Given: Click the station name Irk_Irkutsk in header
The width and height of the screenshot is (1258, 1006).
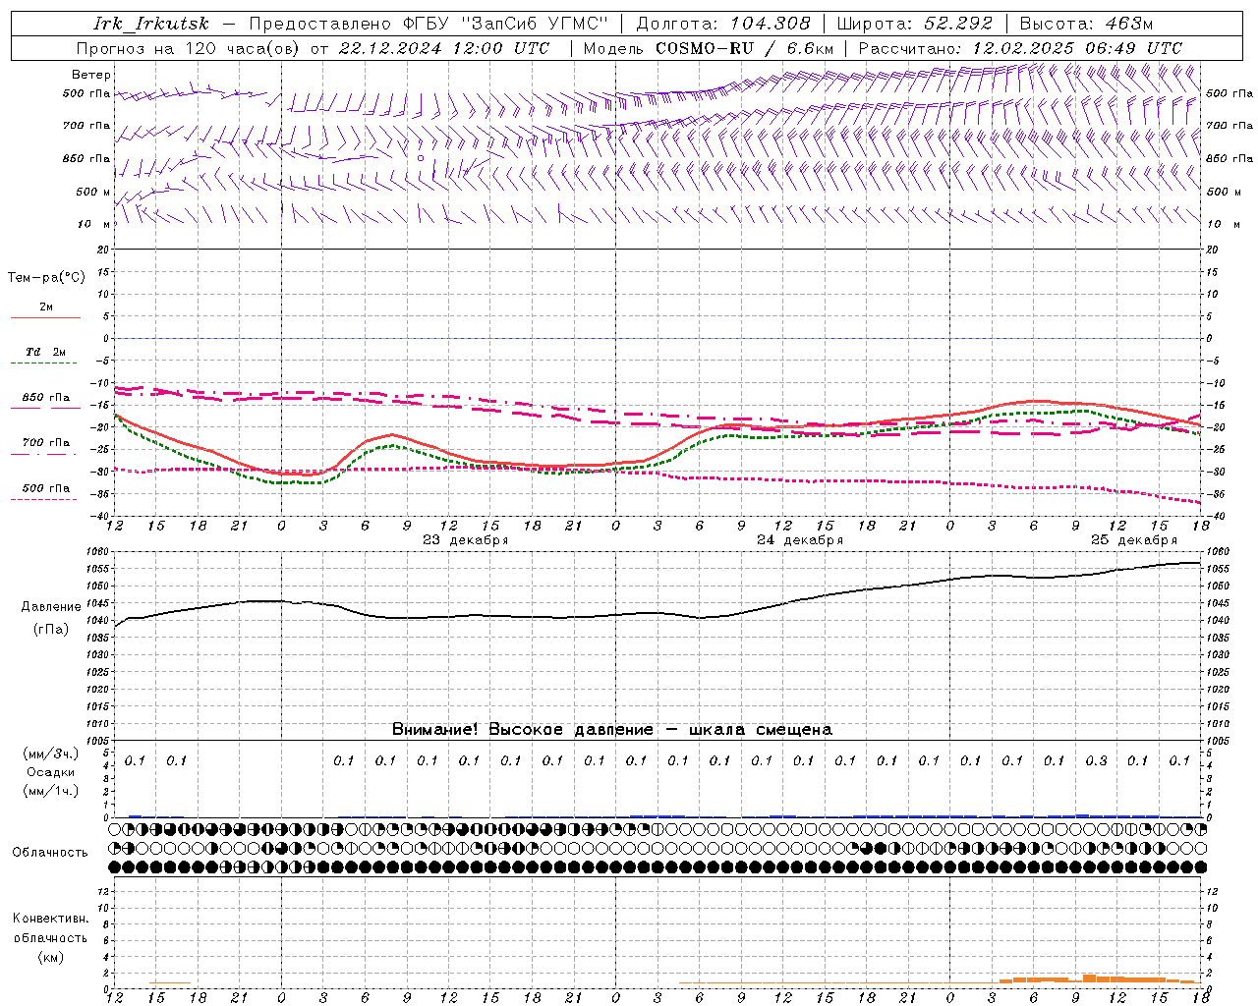Looking at the screenshot, I should [151, 24].
